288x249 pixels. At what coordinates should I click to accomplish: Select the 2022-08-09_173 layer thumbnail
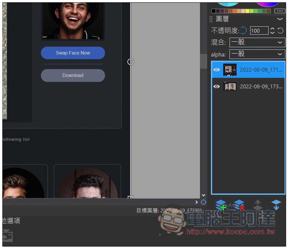point(230,86)
